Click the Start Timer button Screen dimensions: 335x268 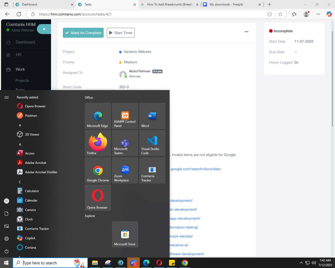(121, 33)
